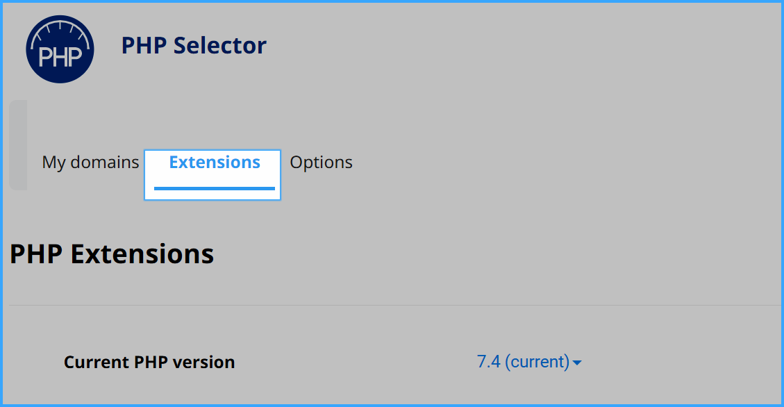Click the small caret beside 7.4 (current)

577,363
